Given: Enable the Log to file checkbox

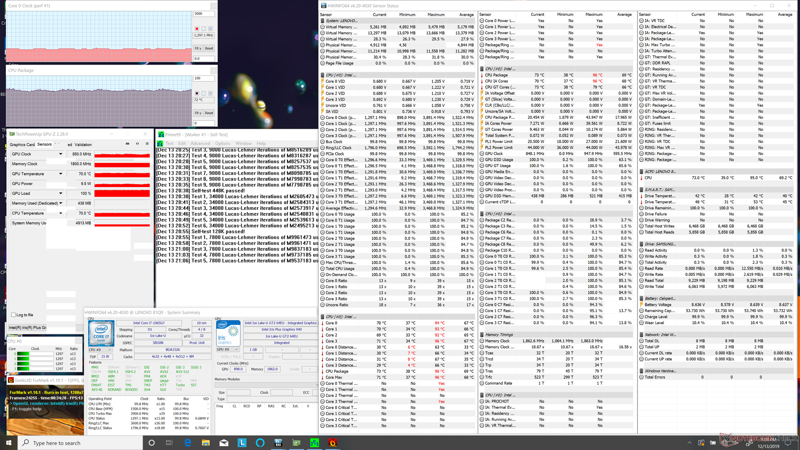Looking at the screenshot, I should pyautogui.click(x=14, y=315).
